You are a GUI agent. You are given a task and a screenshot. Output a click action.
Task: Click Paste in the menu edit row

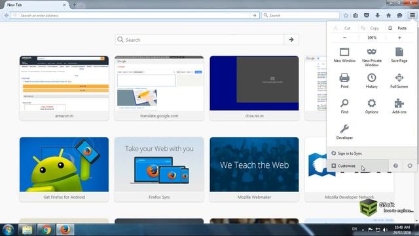(398, 28)
